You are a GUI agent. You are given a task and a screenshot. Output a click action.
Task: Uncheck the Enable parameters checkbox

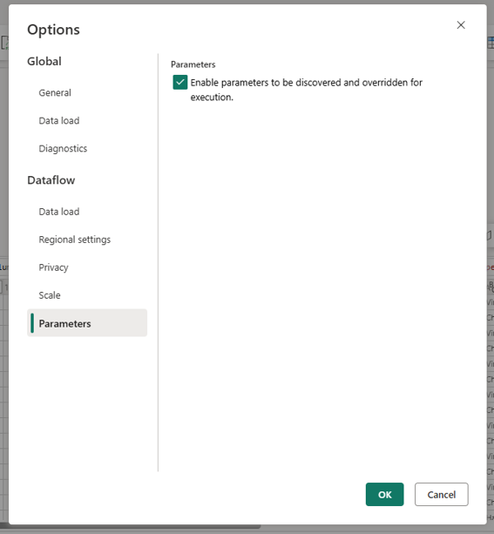point(179,82)
